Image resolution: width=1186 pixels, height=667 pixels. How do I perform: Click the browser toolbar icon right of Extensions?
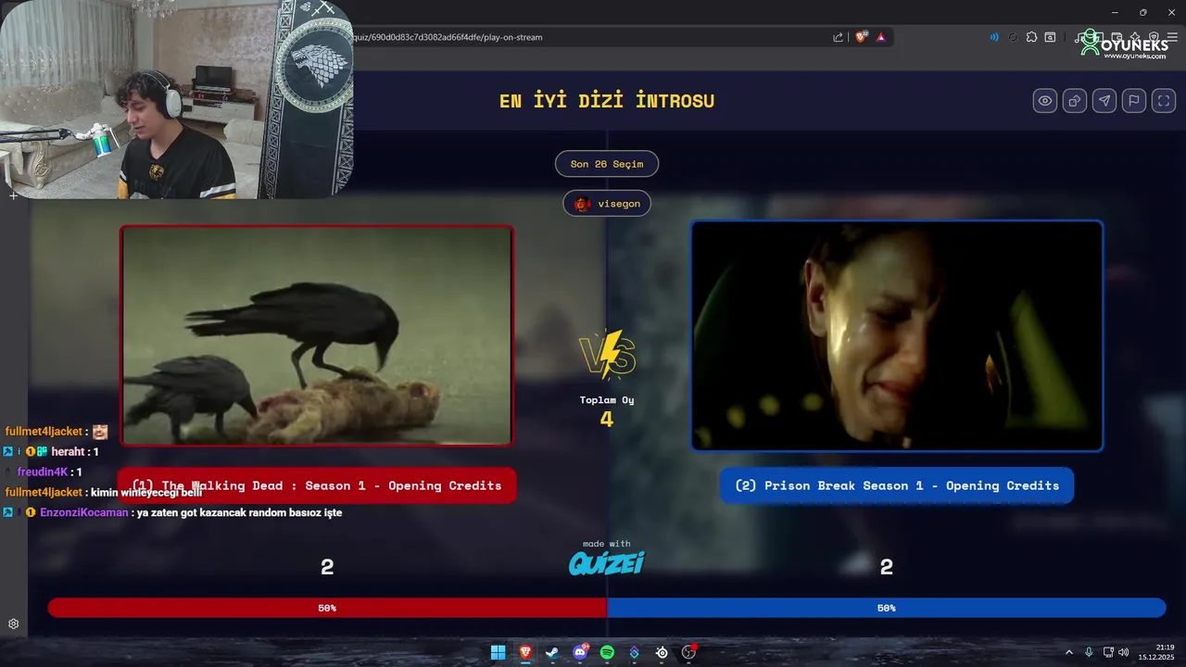[1050, 37]
